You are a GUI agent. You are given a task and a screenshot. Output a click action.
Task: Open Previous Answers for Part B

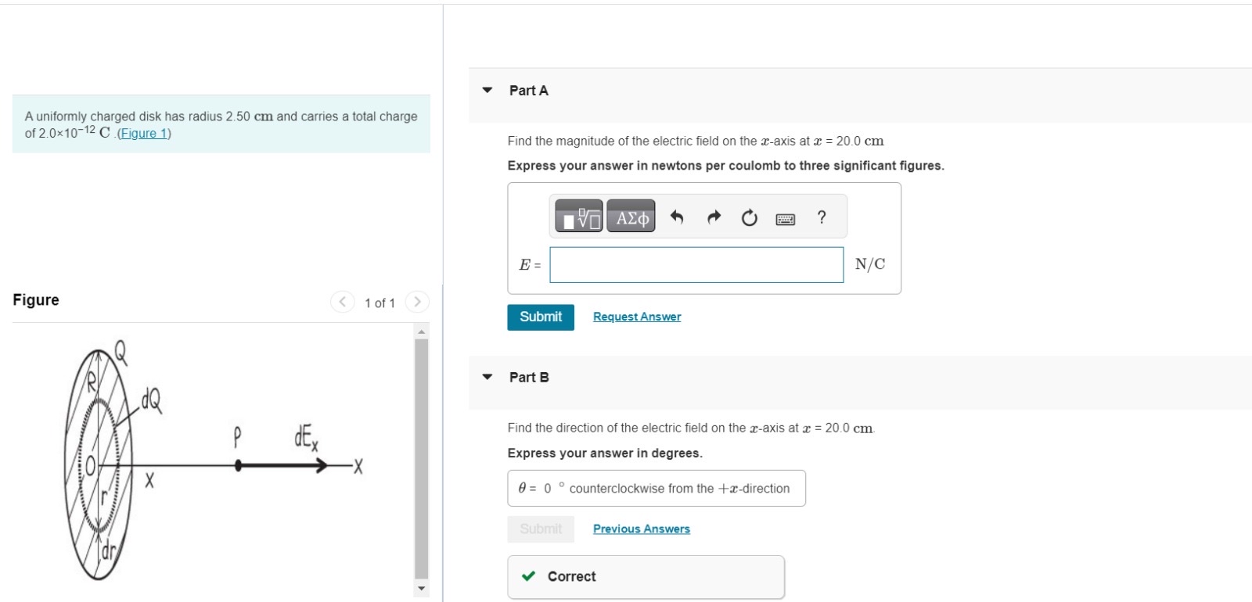pyautogui.click(x=641, y=529)
